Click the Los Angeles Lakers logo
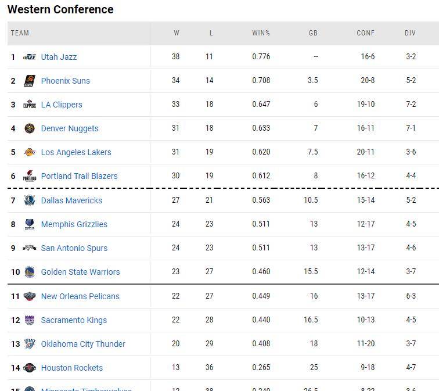This screenshot has height=391, width=439. (30, 152)
